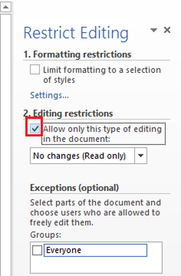Enable Limit formatting to a selection of styles
Screen dimensions: 181x276
point(35,70)
